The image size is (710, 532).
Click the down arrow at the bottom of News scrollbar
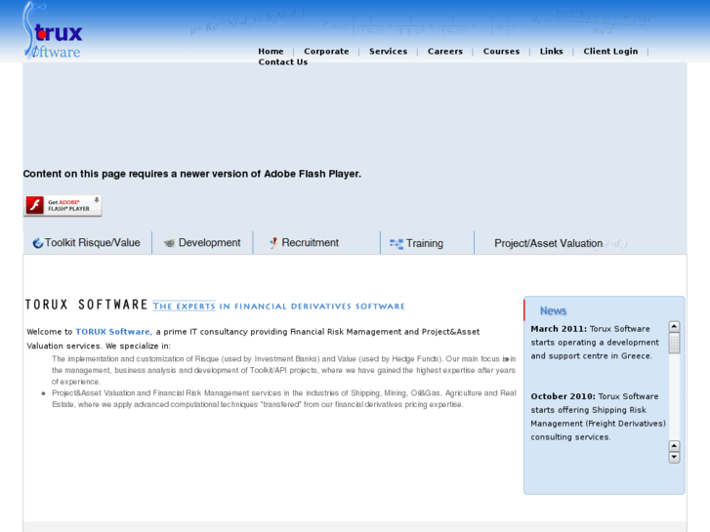click(674, 457)
